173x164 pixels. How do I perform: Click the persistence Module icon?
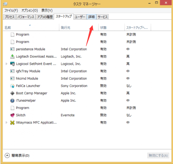tap(12, 49)
